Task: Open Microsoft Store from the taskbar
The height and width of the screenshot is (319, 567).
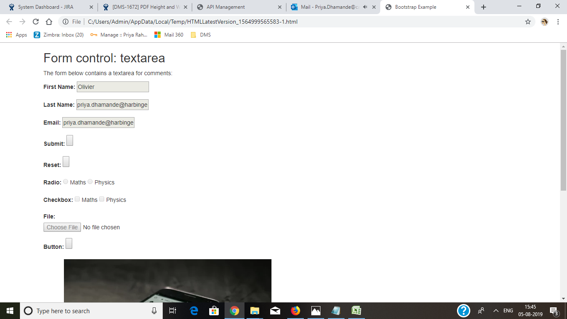Action: tap(214, 311)
